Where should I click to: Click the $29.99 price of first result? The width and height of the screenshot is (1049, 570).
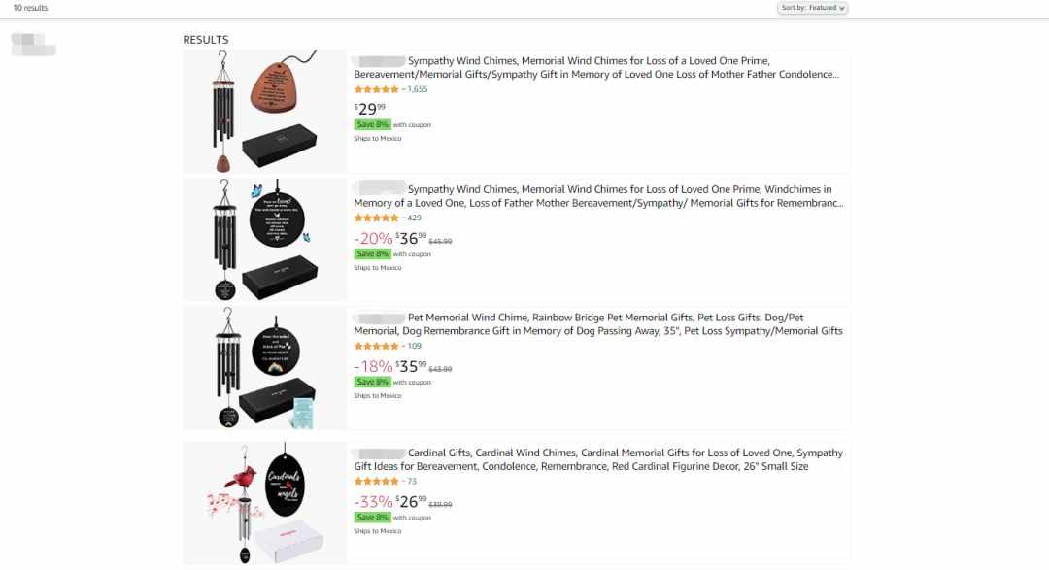[370, 109]
